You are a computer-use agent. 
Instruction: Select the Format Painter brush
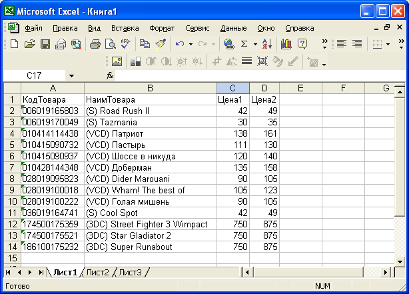(161, 44)
